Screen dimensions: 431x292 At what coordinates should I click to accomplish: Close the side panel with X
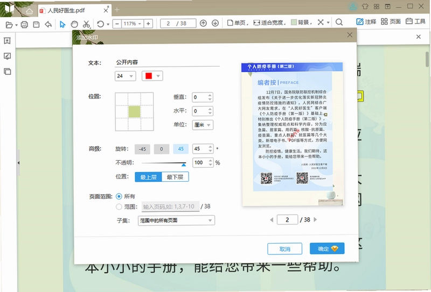(x=419, y=37)
